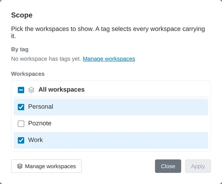Viewport: 222px width, 184px height.
Task: Uncheck the Work workspace checkbox
Action: (x=21, y=140)
